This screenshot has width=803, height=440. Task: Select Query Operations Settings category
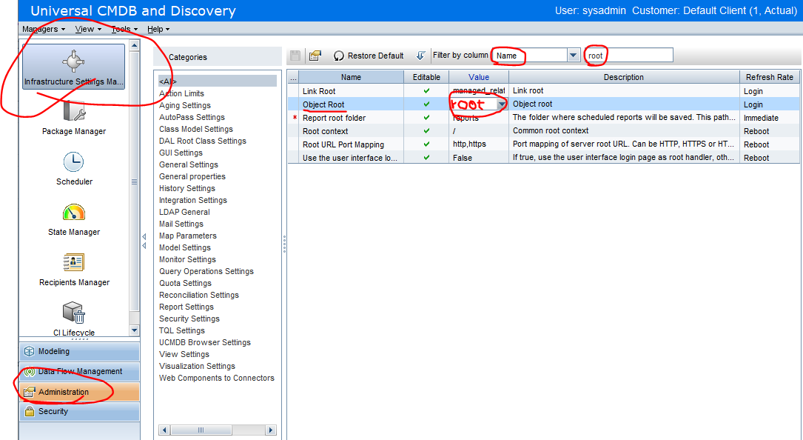pyautogui.click(x=206, y=271)
